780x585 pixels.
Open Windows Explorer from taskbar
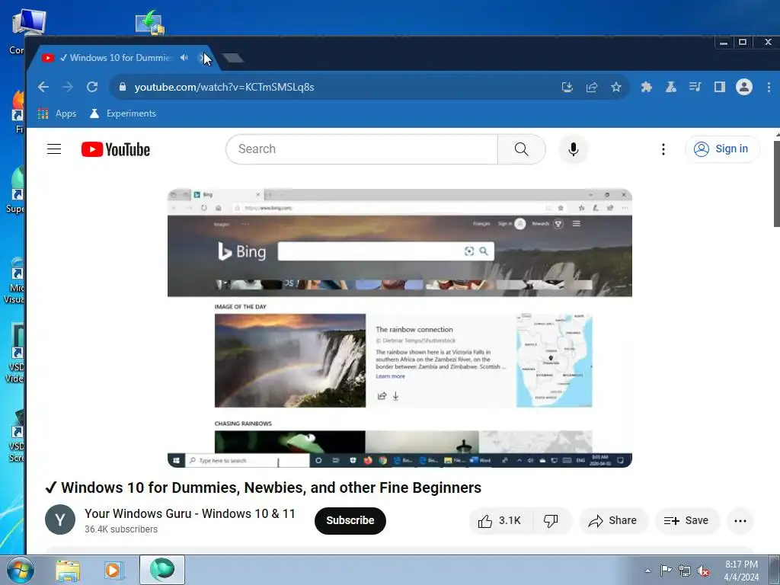[x=68, y=571]
